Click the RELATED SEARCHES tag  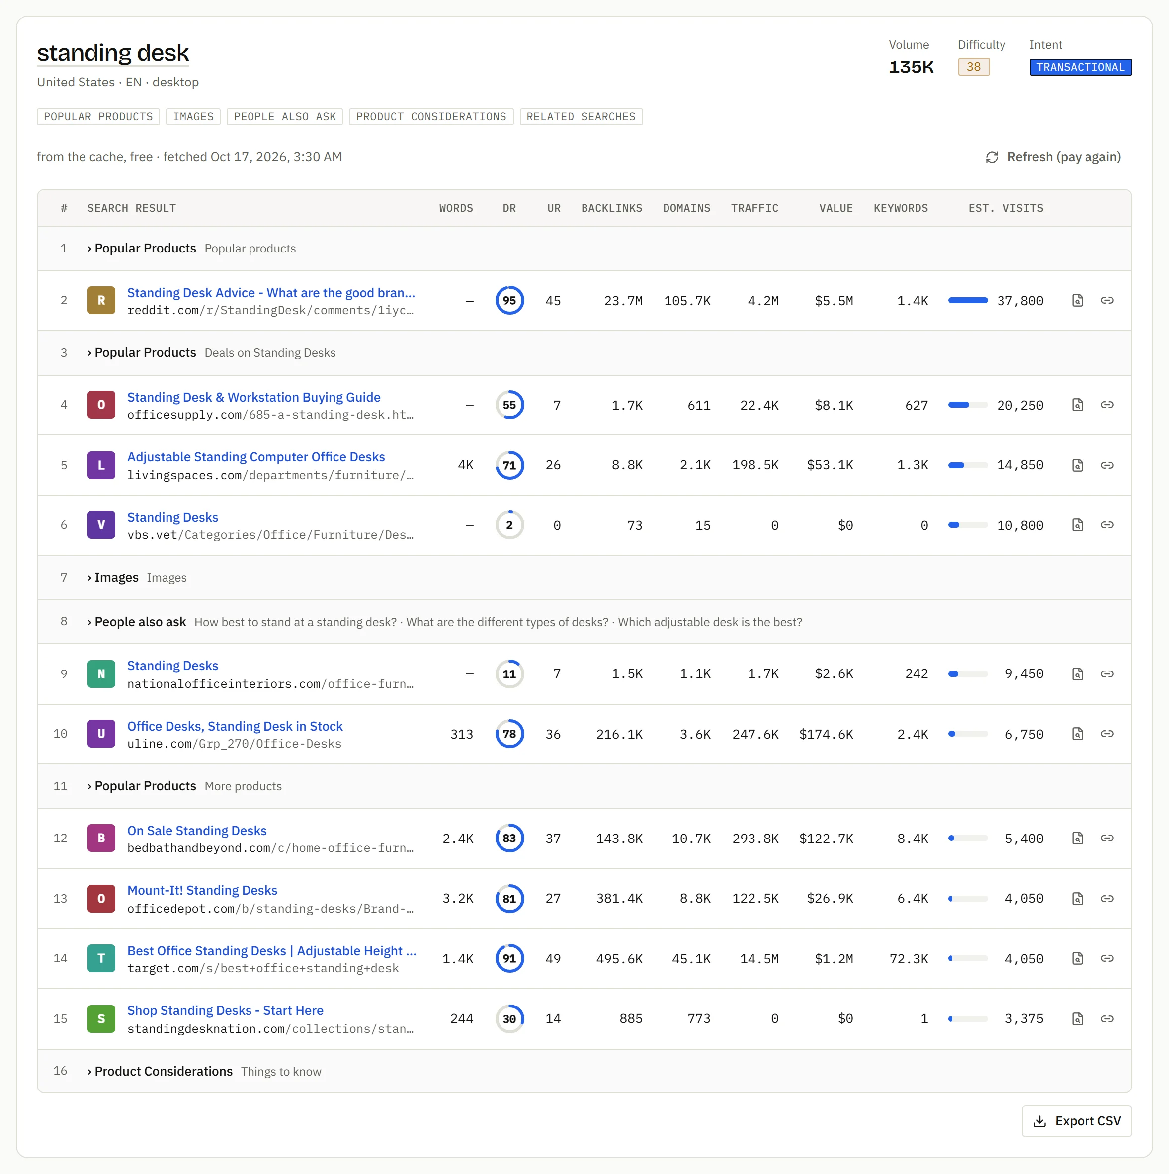[x=581, y=117]
